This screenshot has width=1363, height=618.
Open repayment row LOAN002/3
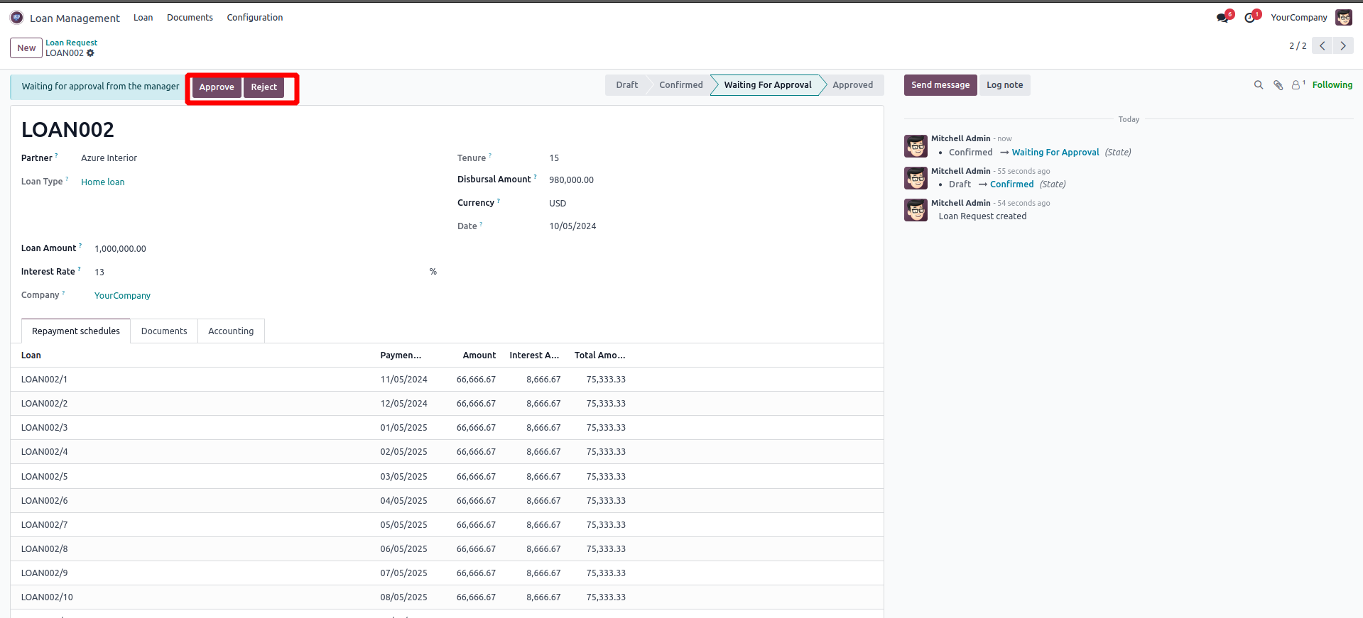(x=447, y=428)
